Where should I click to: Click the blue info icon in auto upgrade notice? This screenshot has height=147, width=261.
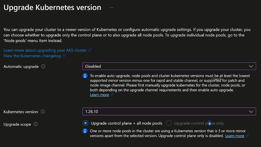coord(85,76)
